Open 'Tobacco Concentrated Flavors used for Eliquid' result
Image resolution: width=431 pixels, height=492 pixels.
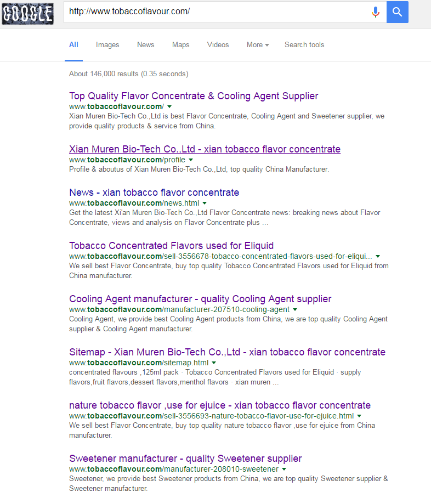[171, 246]
